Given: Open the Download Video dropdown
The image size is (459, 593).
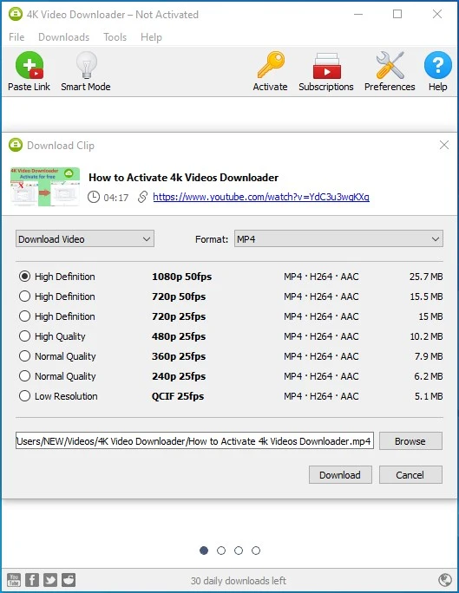Looking at the screenshot, I should pyautogui.click(x=85, y=238).
